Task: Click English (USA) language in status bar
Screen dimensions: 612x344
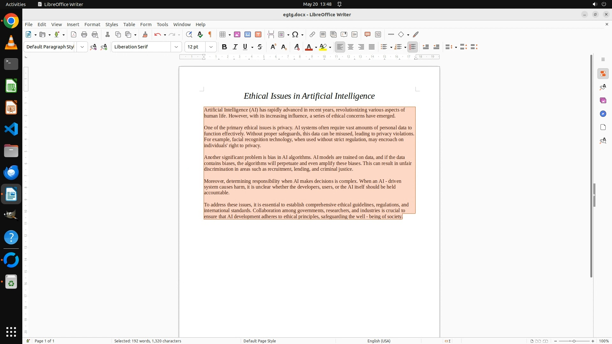Action: (x=379, y=341)
